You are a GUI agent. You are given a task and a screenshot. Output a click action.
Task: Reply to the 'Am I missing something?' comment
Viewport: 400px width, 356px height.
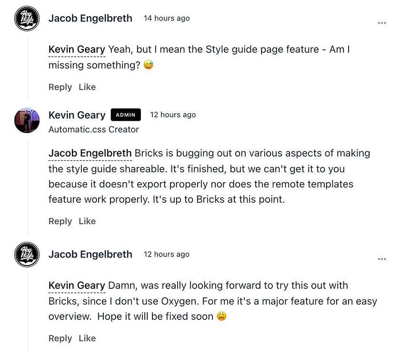60,87
